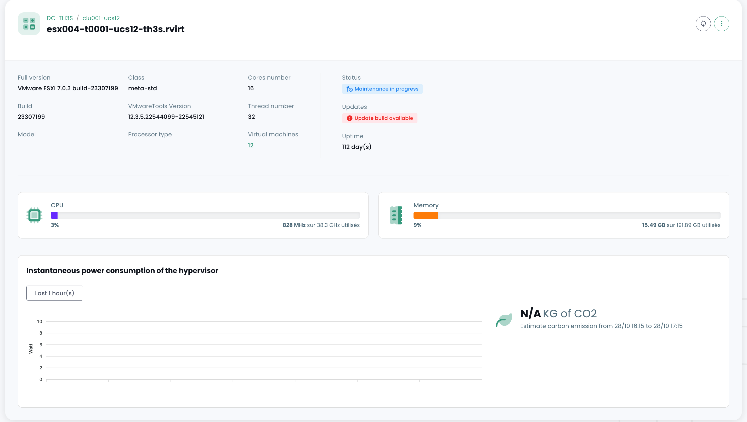Click the N/A KG of CO2 estimate
The height and width of the screenshot is (422, 747).
tap(558, 313)
